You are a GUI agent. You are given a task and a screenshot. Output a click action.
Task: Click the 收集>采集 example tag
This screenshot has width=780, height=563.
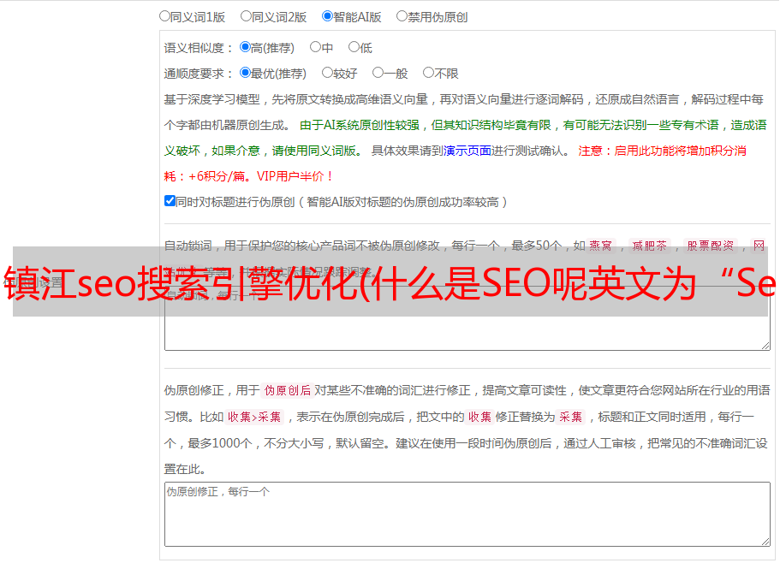coord(254,417)
